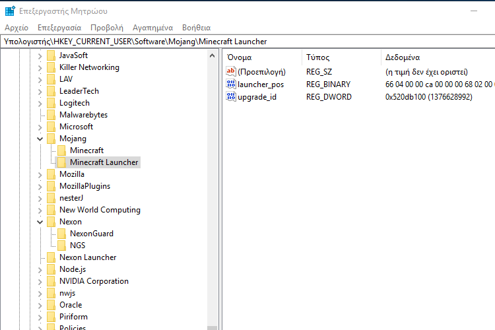Viewport: 495px width, 330px height.
Task: Open the Επεξεργασία menu
Action: coord(59,28)
